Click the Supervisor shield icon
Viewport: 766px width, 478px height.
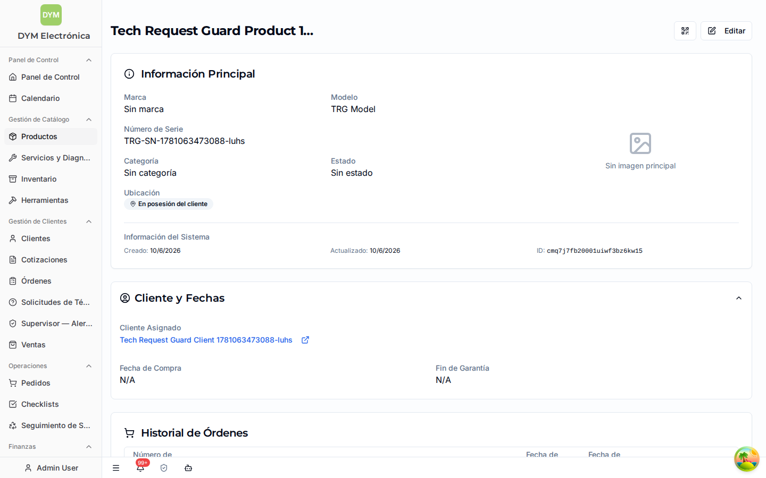pos(13,323)
